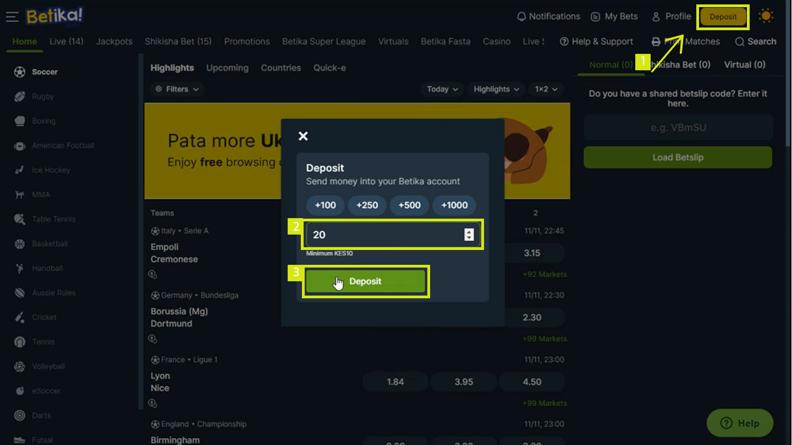The height and width of the screenshot is (445, 792).
Task: Click the deposit amount input field
Action: tap(393, 235)
